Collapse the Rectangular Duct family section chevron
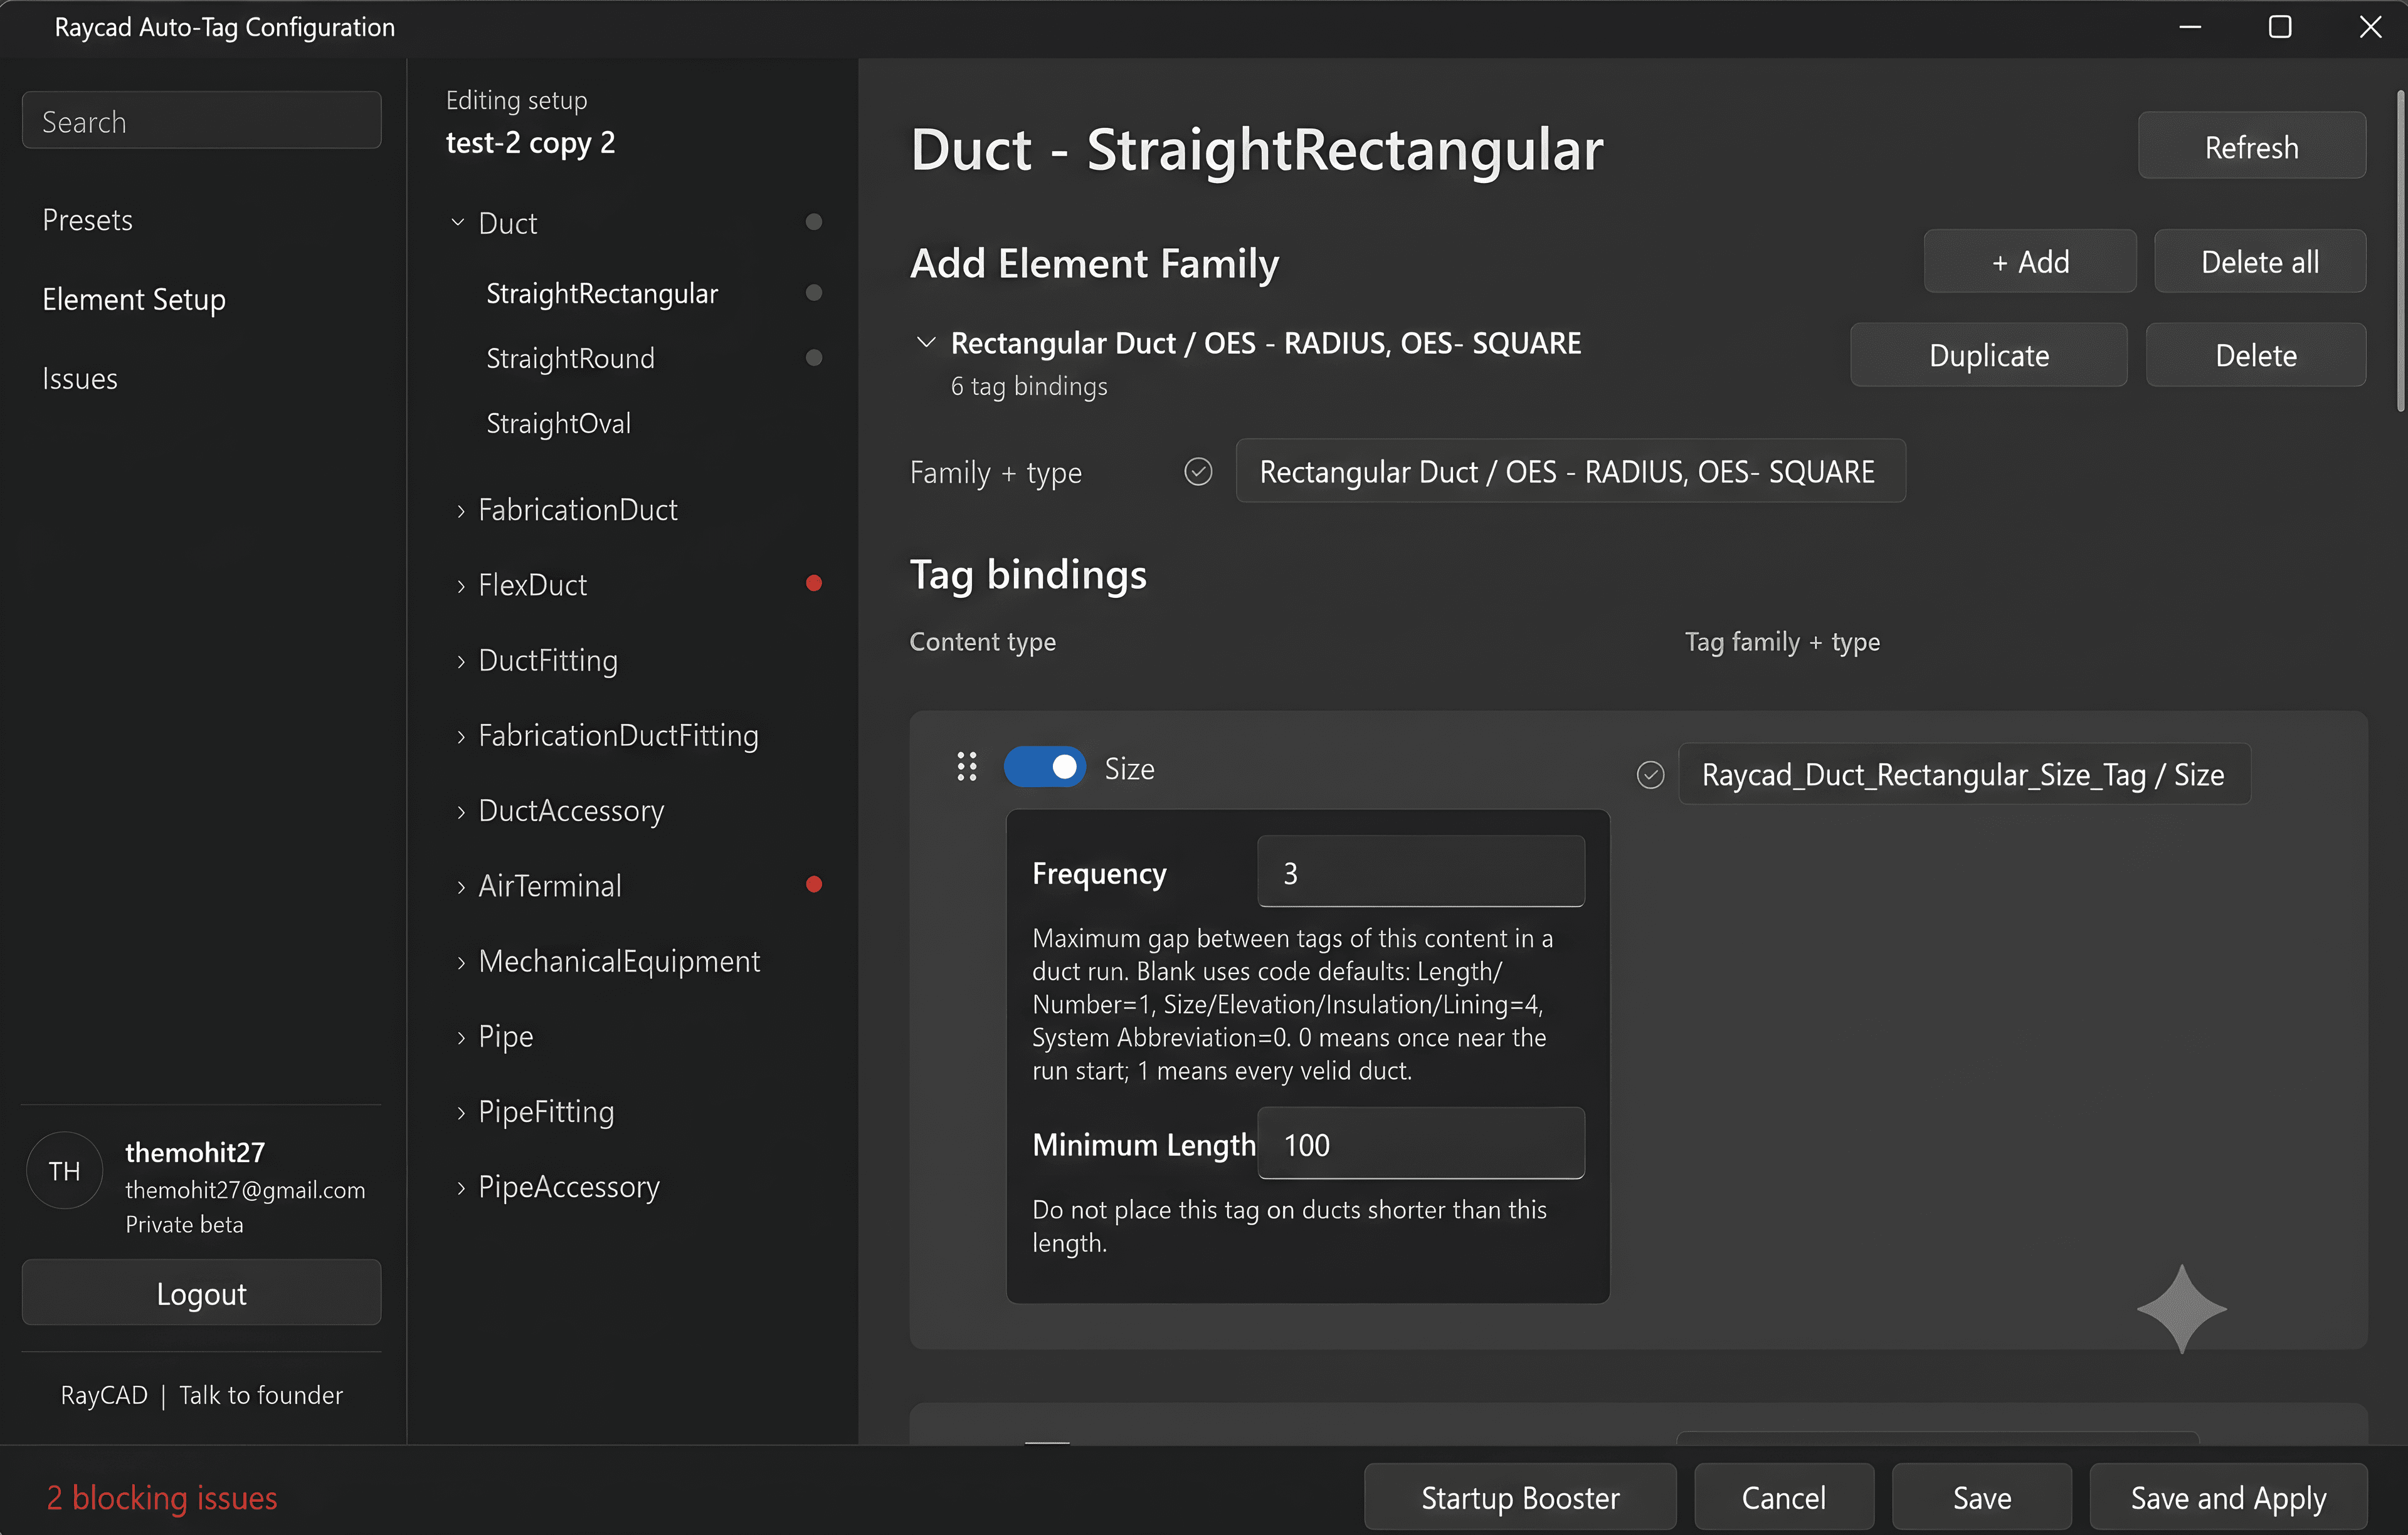2408x1535 pixels. coord(926,343)
